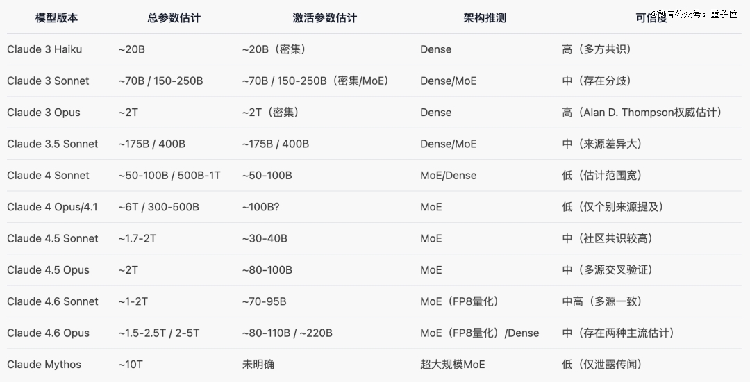
Task: Click the Alan D. Thompson confidence note
Action: 641,113
